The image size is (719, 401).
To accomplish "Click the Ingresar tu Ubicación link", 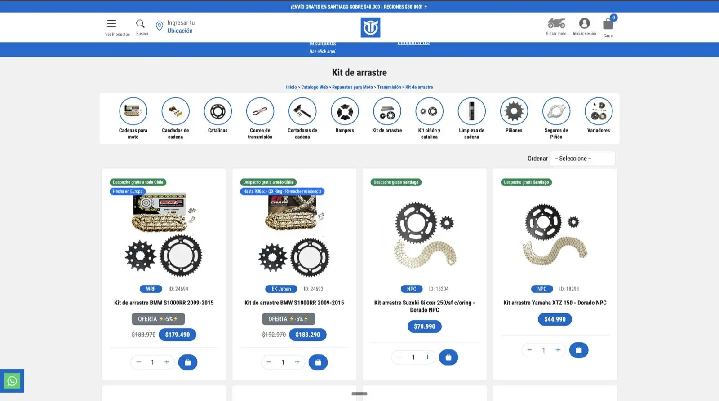I will pyautogui.click(x=181, y=27).
